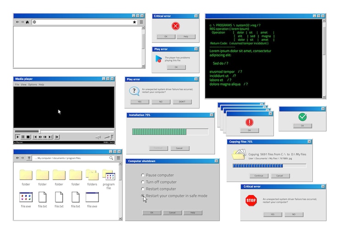Screen dimensions: 339x234
Task: Click YES in the question Play error dialog
Action: 140,102
